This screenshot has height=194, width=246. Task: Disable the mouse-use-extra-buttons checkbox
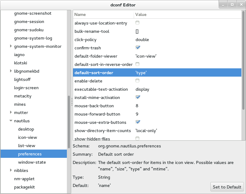click(x=138, y=122)
